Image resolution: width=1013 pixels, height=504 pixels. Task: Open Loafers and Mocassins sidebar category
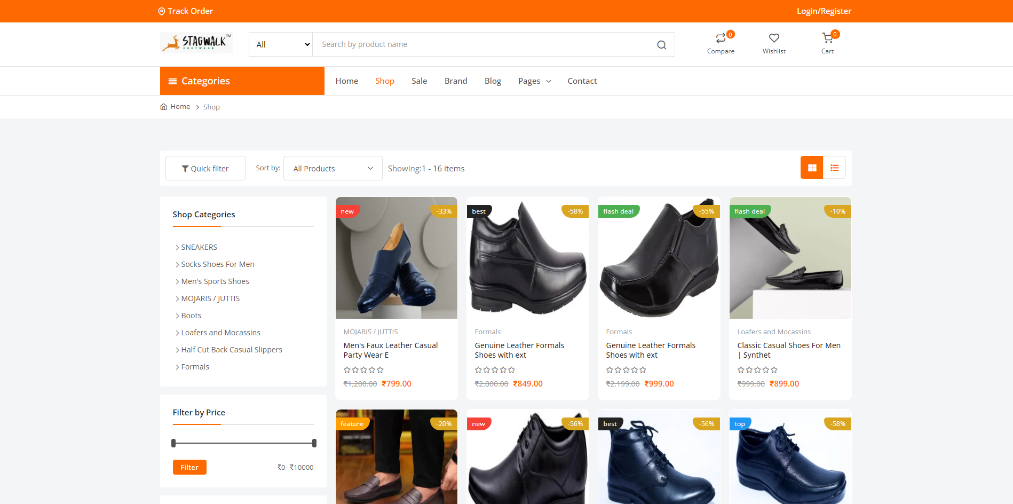221,333
